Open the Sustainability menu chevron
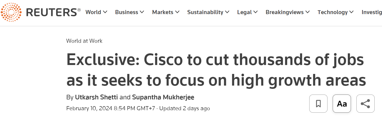Screen dimensions: 382x117 click(x=227, y=12)
